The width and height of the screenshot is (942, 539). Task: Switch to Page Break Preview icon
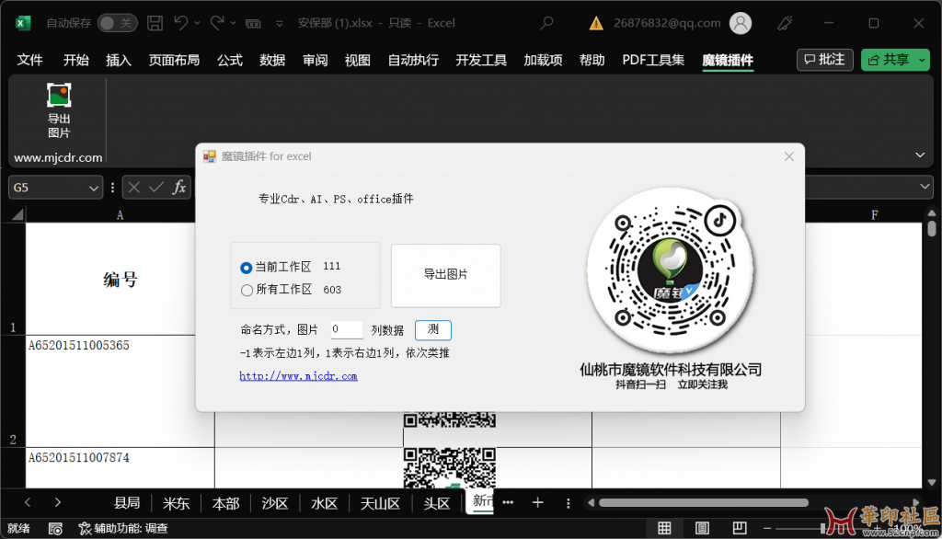pos(740,528)
